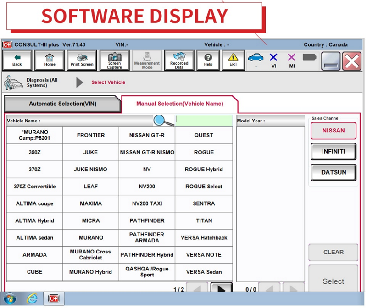This screenshot has height=308, width=367.
Task: Open Recorded Data
Action: click(x=179, y=60)
